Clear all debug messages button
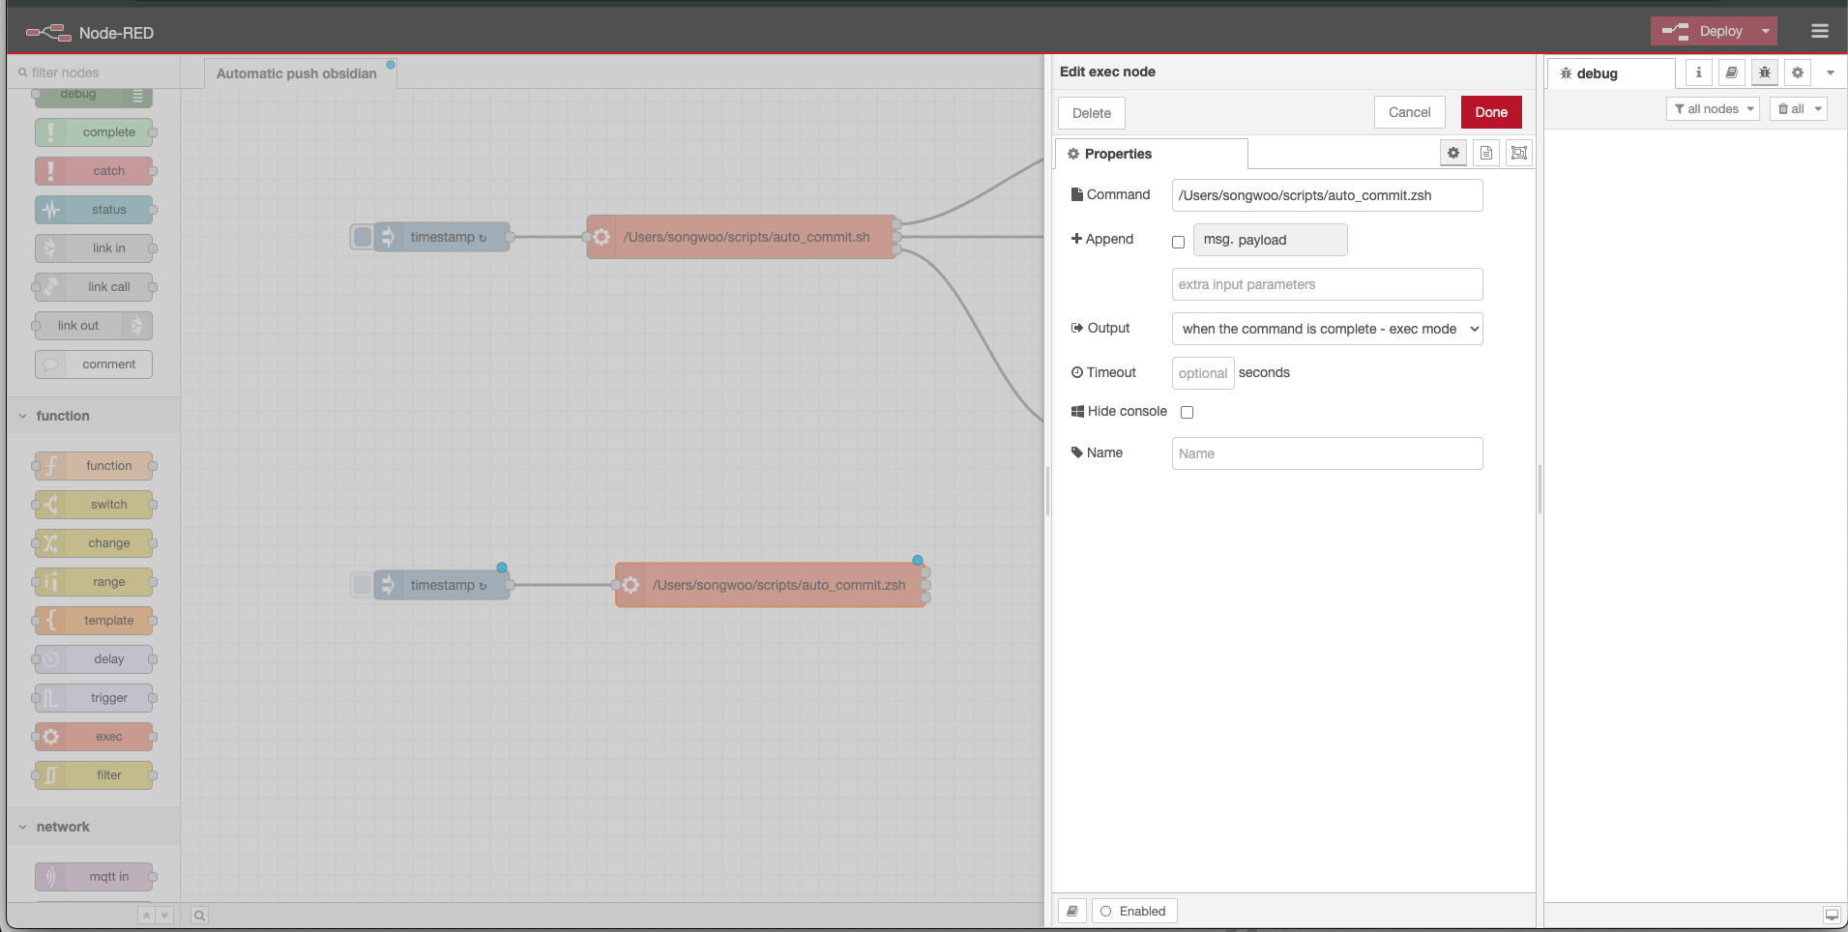Screen dimensions: 1848x932 click(x=1790, y=109)
